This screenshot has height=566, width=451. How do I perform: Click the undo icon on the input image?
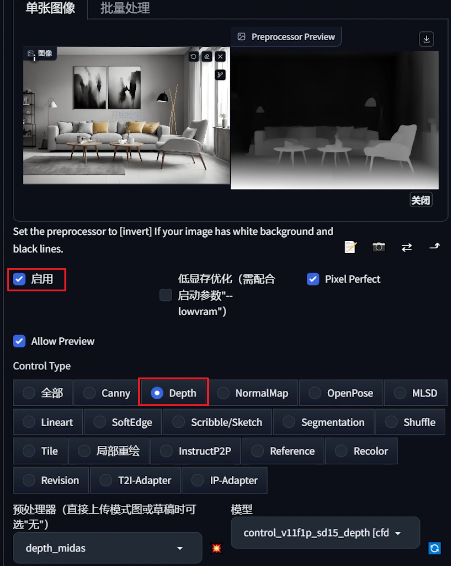click(193, 56)
